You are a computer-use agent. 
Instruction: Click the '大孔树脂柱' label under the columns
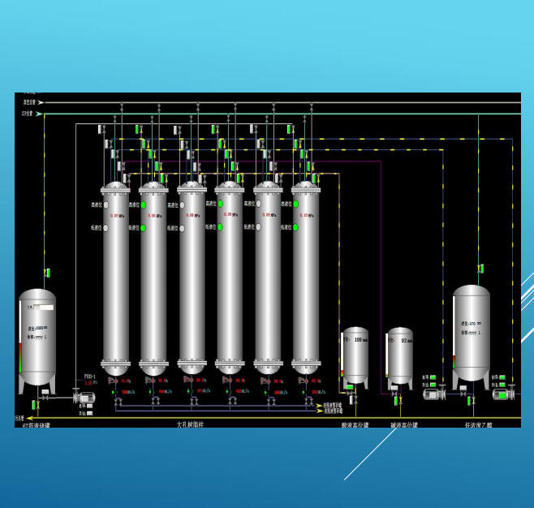190,424
